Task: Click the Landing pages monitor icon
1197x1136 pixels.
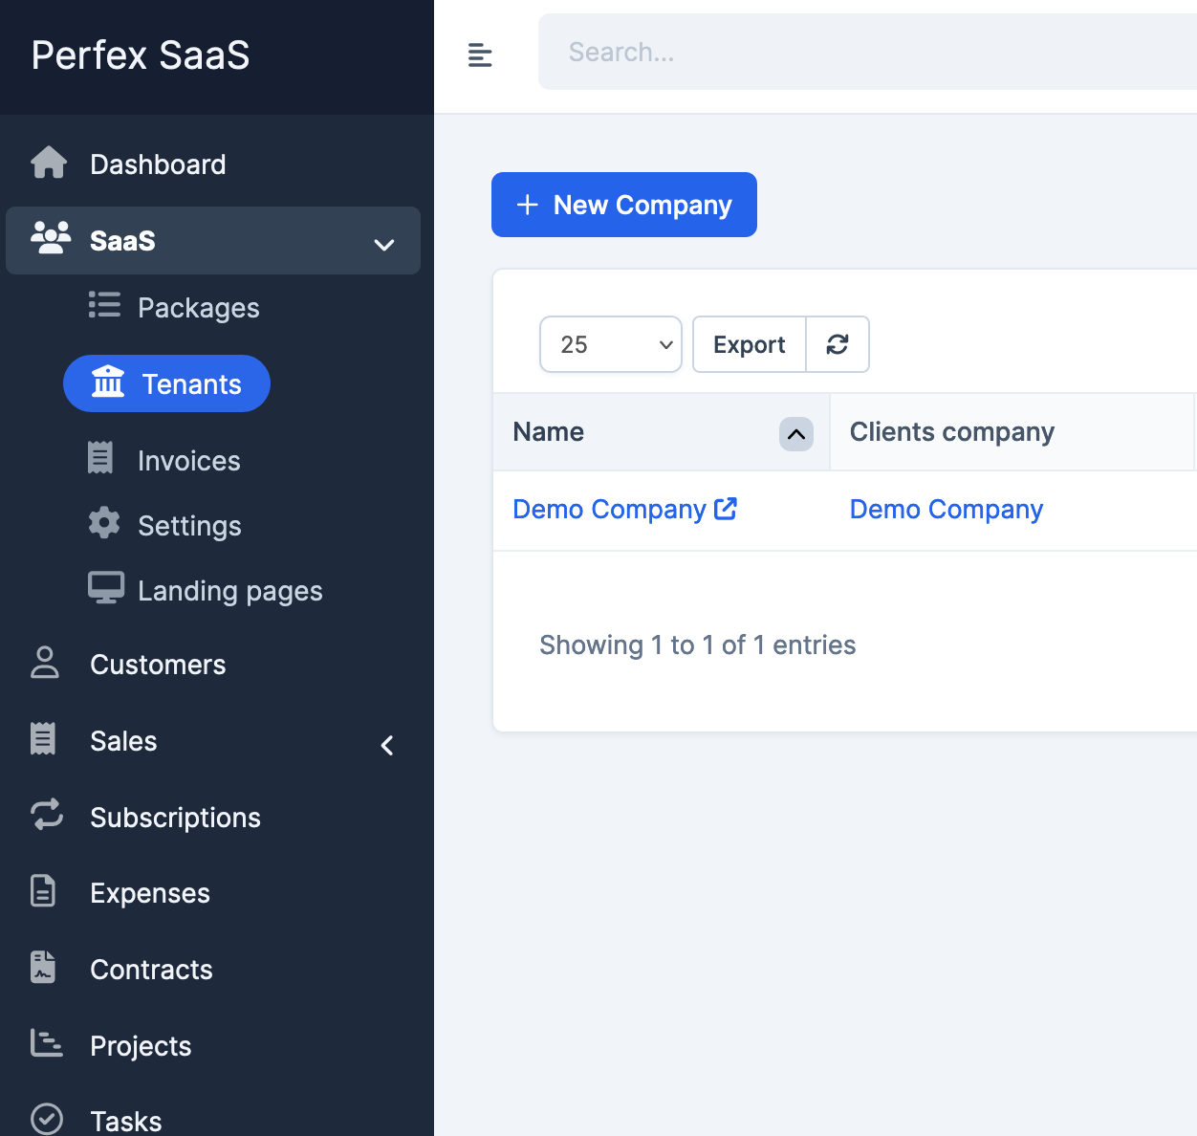Action: click(x=106, y=588)
